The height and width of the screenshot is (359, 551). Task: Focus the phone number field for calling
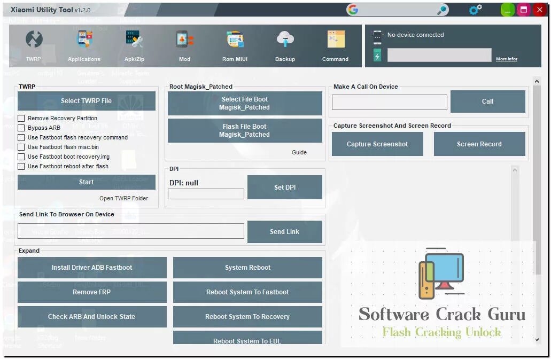click(390, 102)
